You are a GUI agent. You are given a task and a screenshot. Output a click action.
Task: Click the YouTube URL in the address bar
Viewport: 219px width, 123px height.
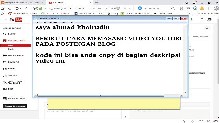click(x=80, y=8)
